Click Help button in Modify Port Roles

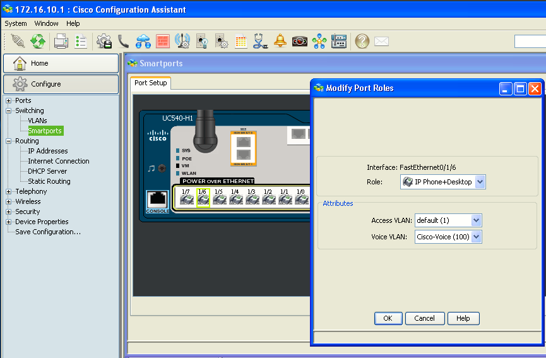click(463, 318)
